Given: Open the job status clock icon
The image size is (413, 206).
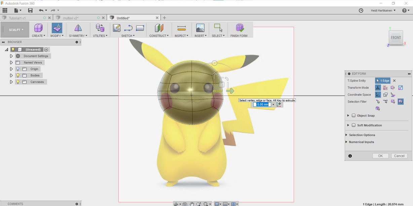Looking at the screenshot, I should [361, 10].
